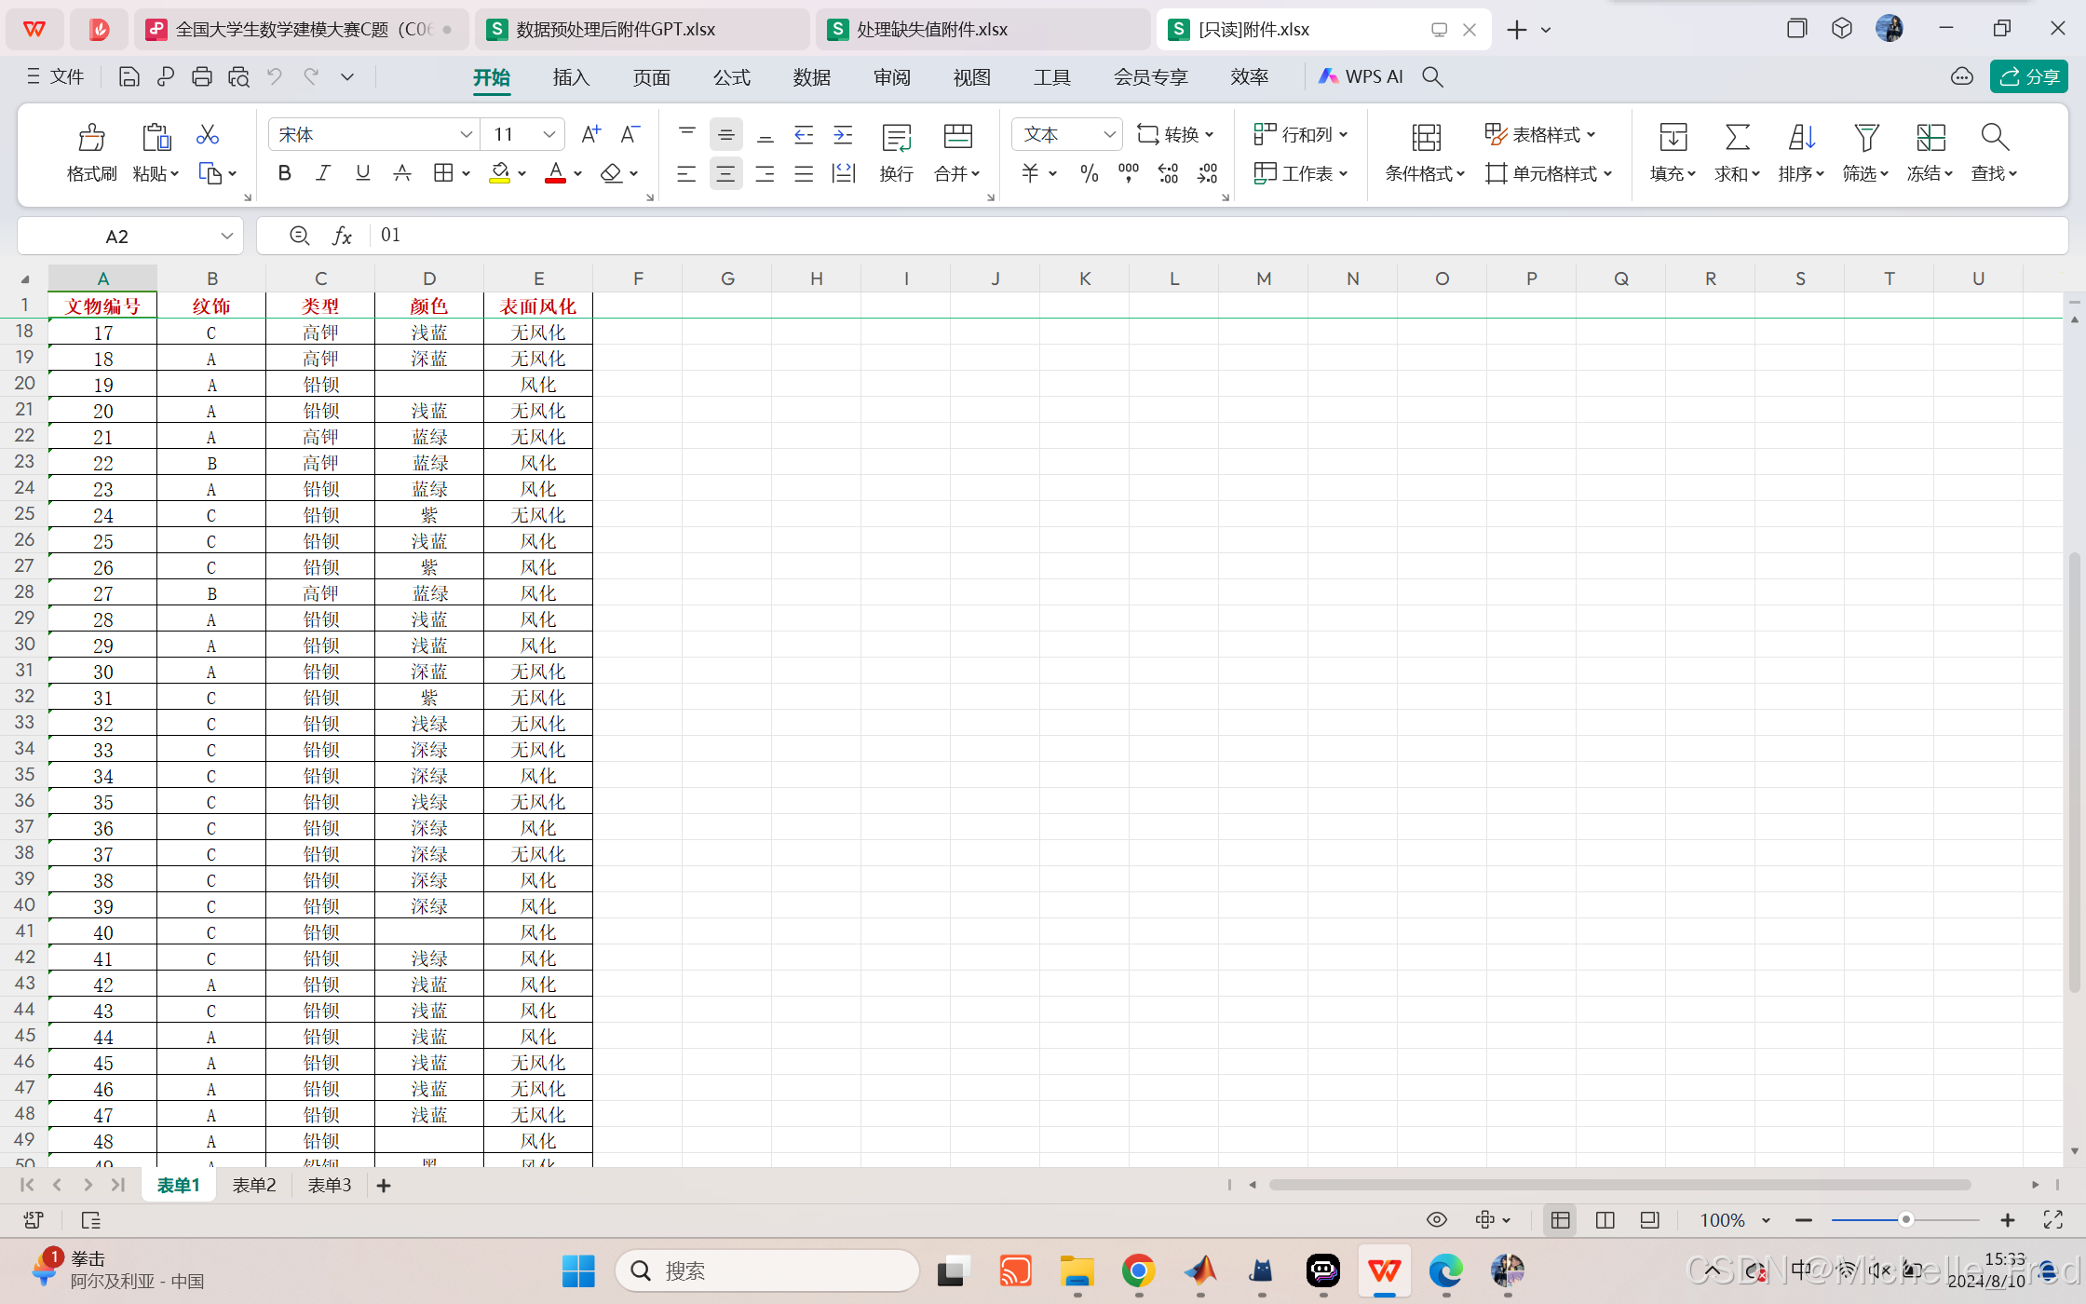Image resolution: width=2086 pixels, height=1304 pixels.
Task: Click the scissors cut icon
Action: pyautogui.click(x=207, y=135)
